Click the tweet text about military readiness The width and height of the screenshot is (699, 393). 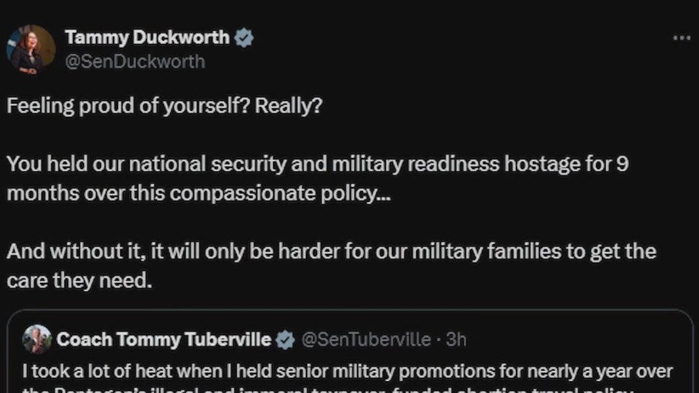[x=318, y=164]
